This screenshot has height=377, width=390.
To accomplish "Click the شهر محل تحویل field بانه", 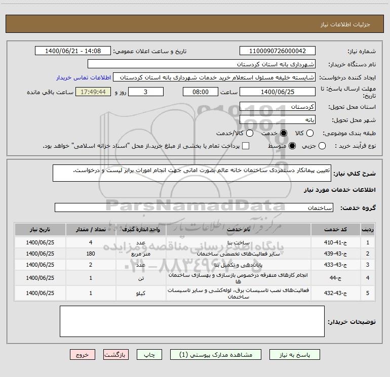I will point(278,119).
